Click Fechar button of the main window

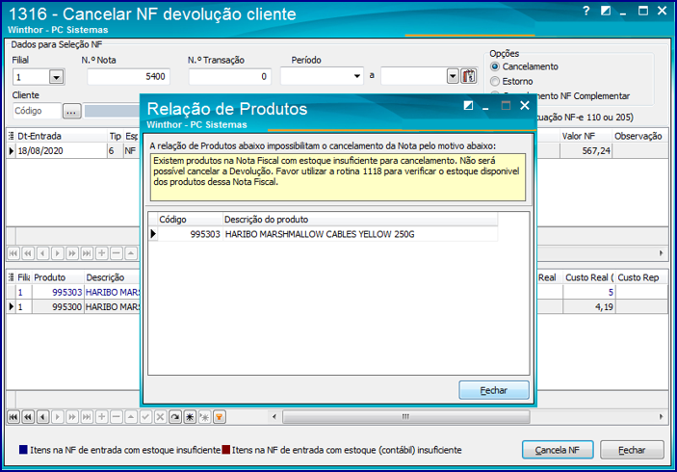pyautogui.click(x=632, y=450)
